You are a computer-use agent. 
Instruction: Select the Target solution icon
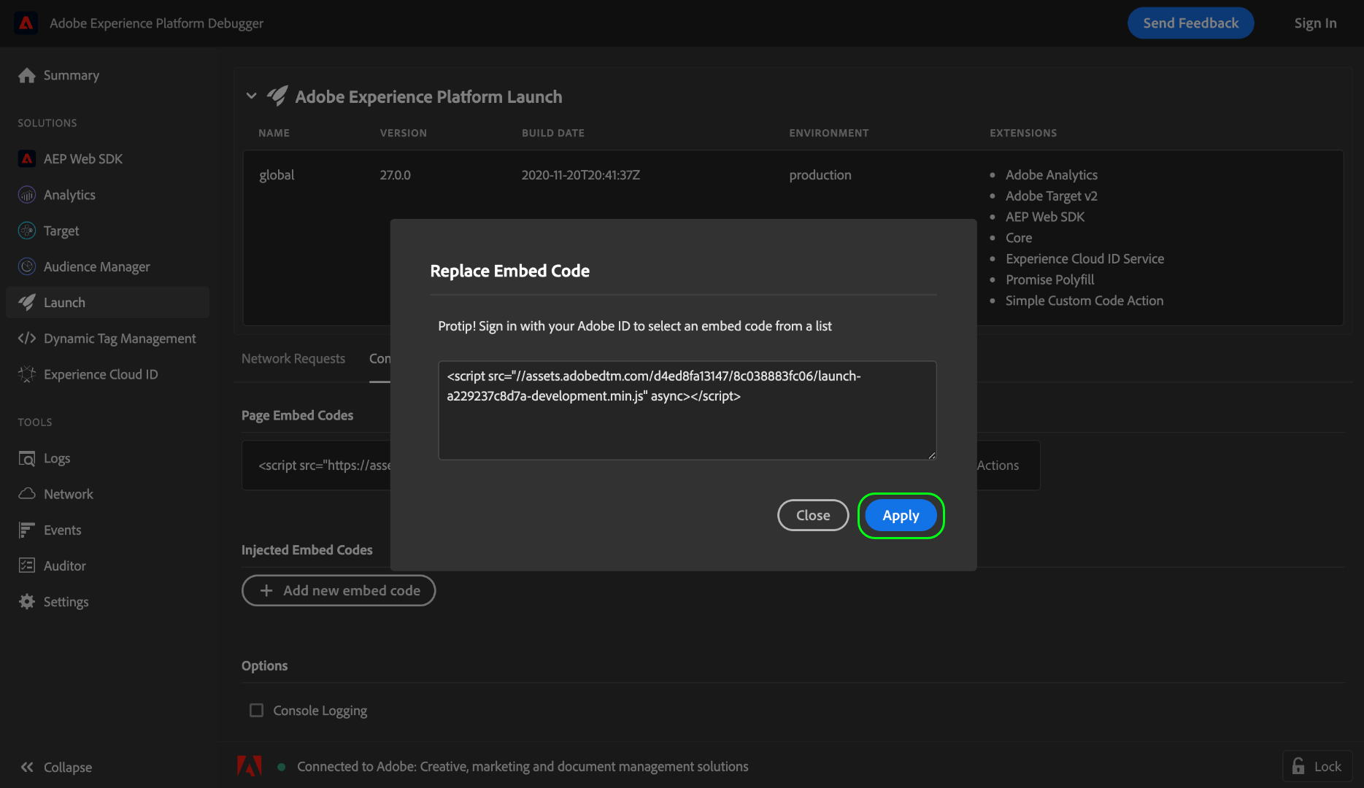point(27,231)
